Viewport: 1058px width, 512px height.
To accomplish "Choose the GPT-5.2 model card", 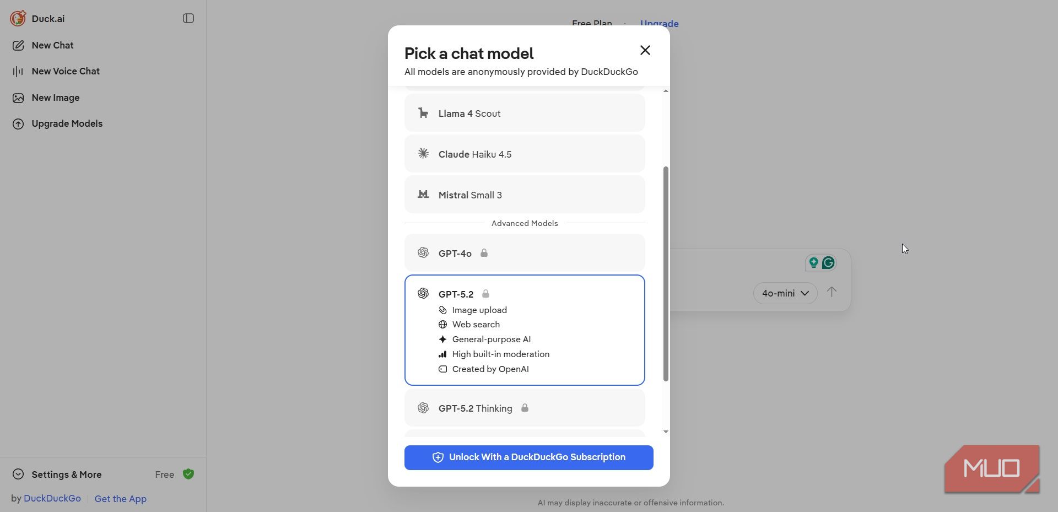I will coord(525,330).
